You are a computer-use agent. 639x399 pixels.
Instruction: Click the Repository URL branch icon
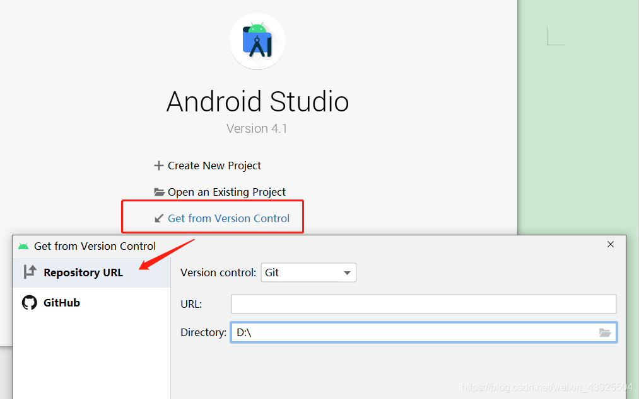pyautogui.click(x=30, y=272)
